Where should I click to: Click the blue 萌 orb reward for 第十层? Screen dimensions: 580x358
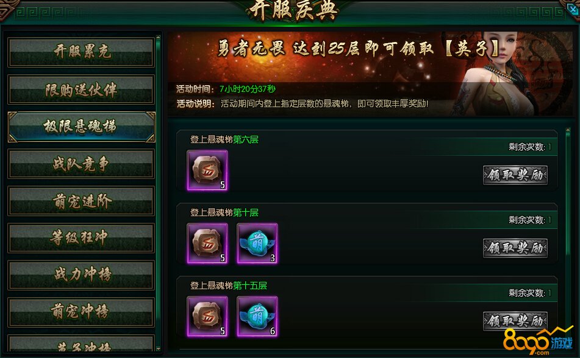tap(257, 243)
